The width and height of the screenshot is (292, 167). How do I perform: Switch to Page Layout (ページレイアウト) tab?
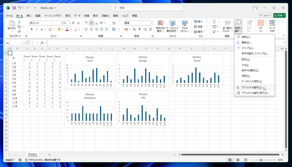point(53,16)
